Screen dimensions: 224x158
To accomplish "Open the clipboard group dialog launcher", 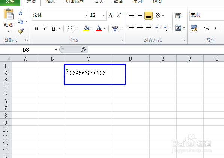I will (26, 40).
